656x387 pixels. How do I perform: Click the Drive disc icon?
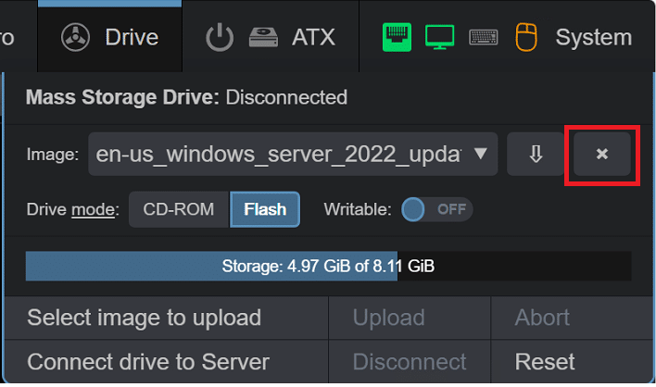75,38
